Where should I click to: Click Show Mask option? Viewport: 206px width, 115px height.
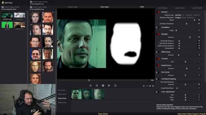[105, 7]
